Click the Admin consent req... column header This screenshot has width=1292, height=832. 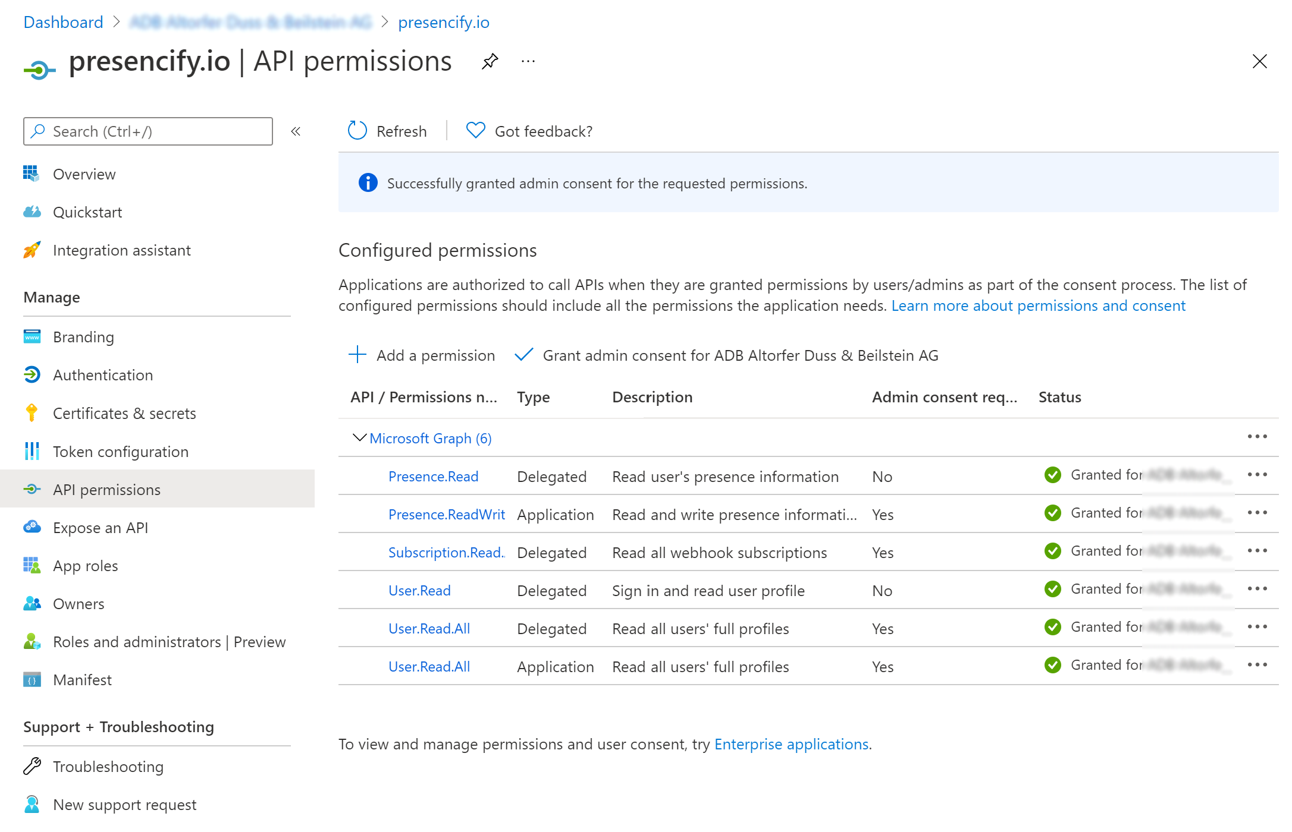(944, 397)
